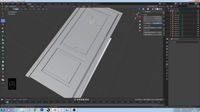Hide Cube.014 with its eye icon
200x112 pixels.
coord(198,30)
